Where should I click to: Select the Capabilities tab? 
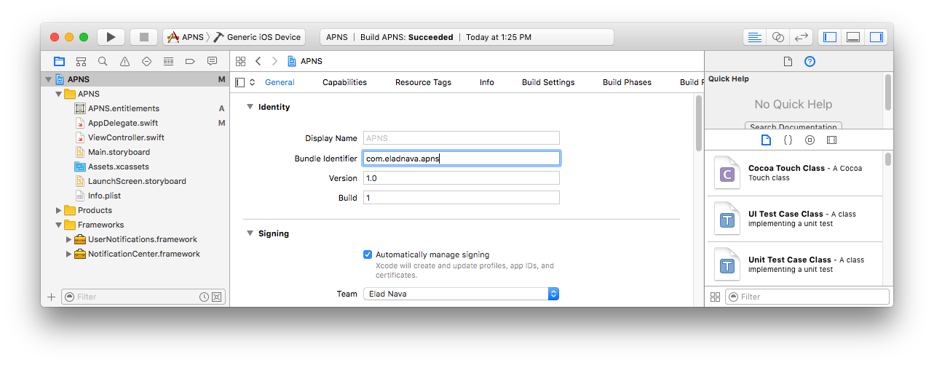(344, 82)
